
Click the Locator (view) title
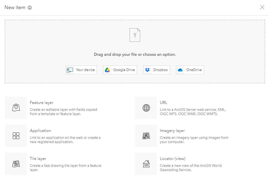pos(172,158)
